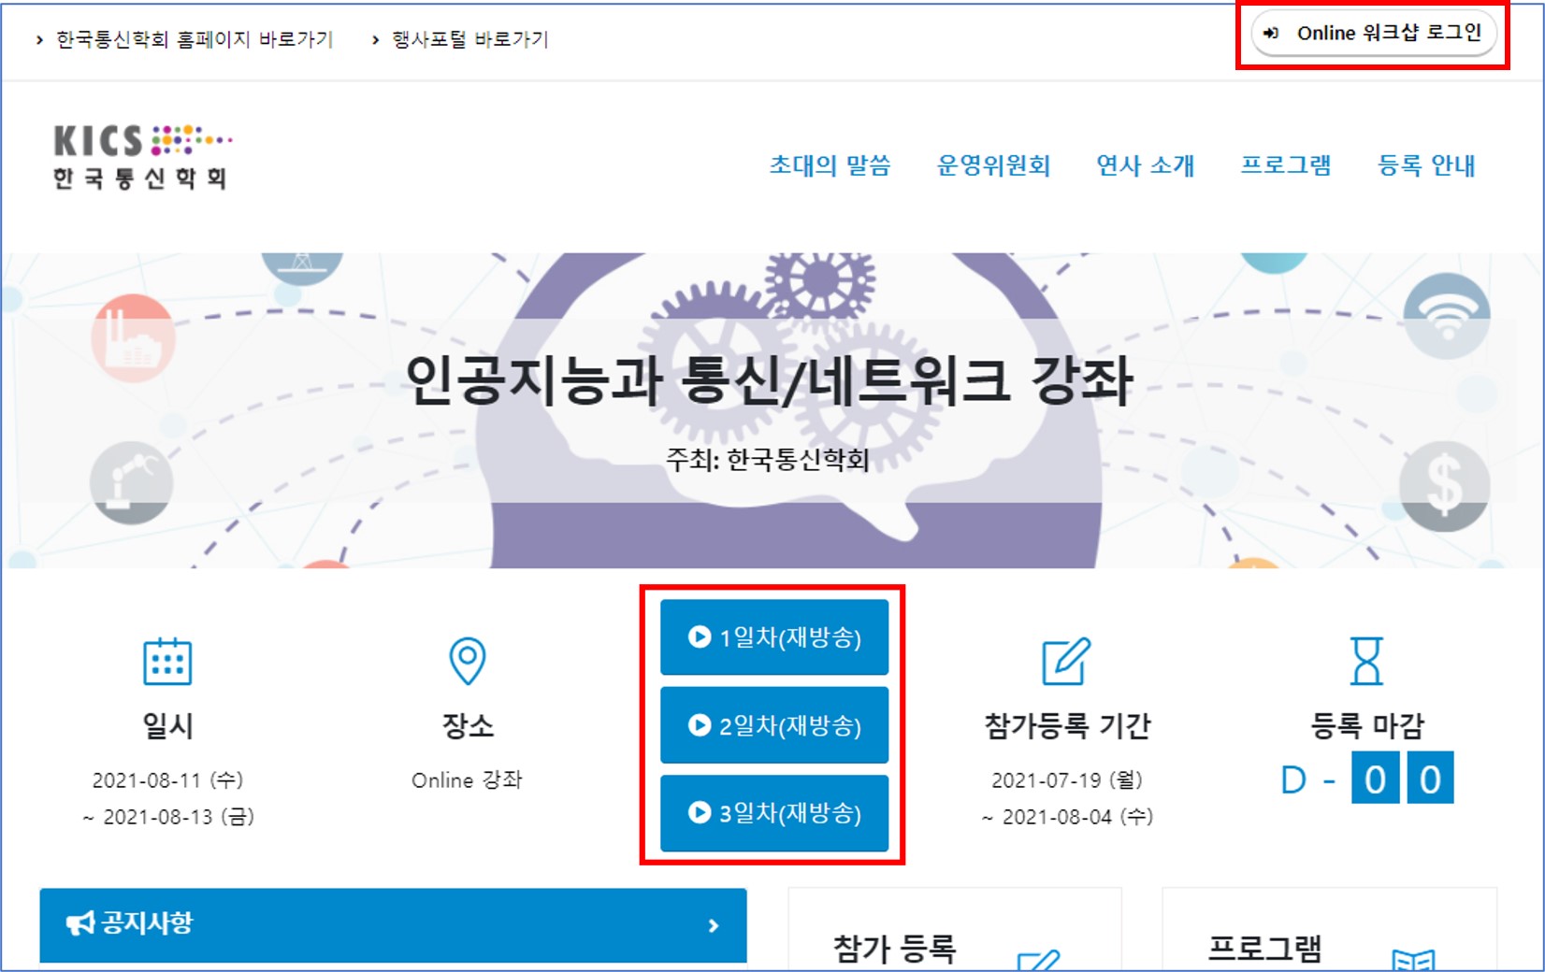Open the 운영위원회 menu
This screenshot has height=972, width=1545.
993,165
